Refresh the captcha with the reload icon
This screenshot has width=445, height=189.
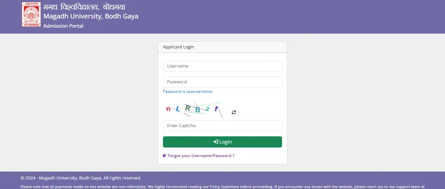point(234,112)
